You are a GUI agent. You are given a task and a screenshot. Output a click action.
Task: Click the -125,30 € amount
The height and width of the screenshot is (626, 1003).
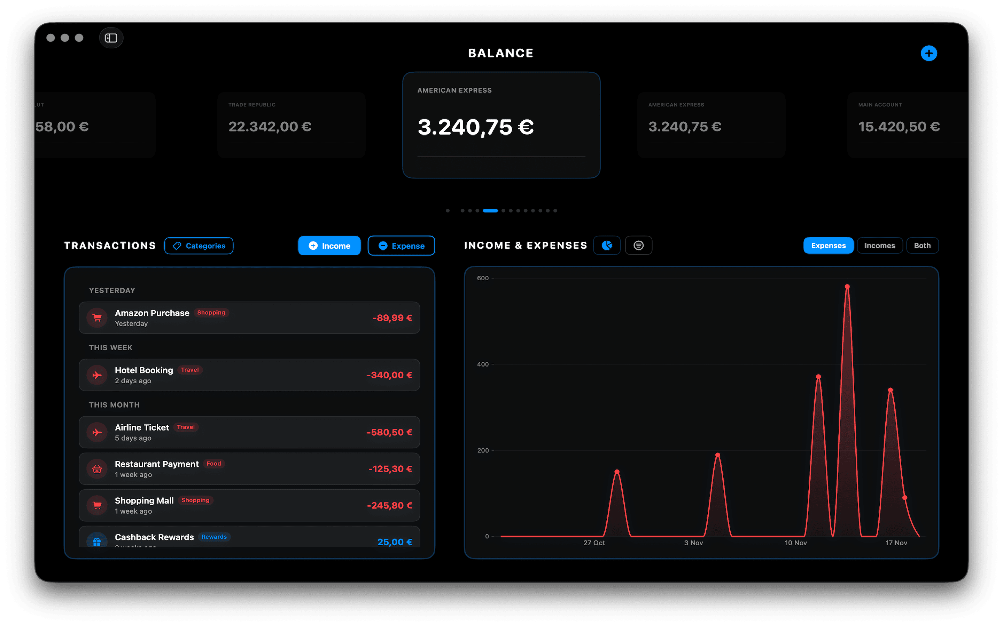(390, 469)
